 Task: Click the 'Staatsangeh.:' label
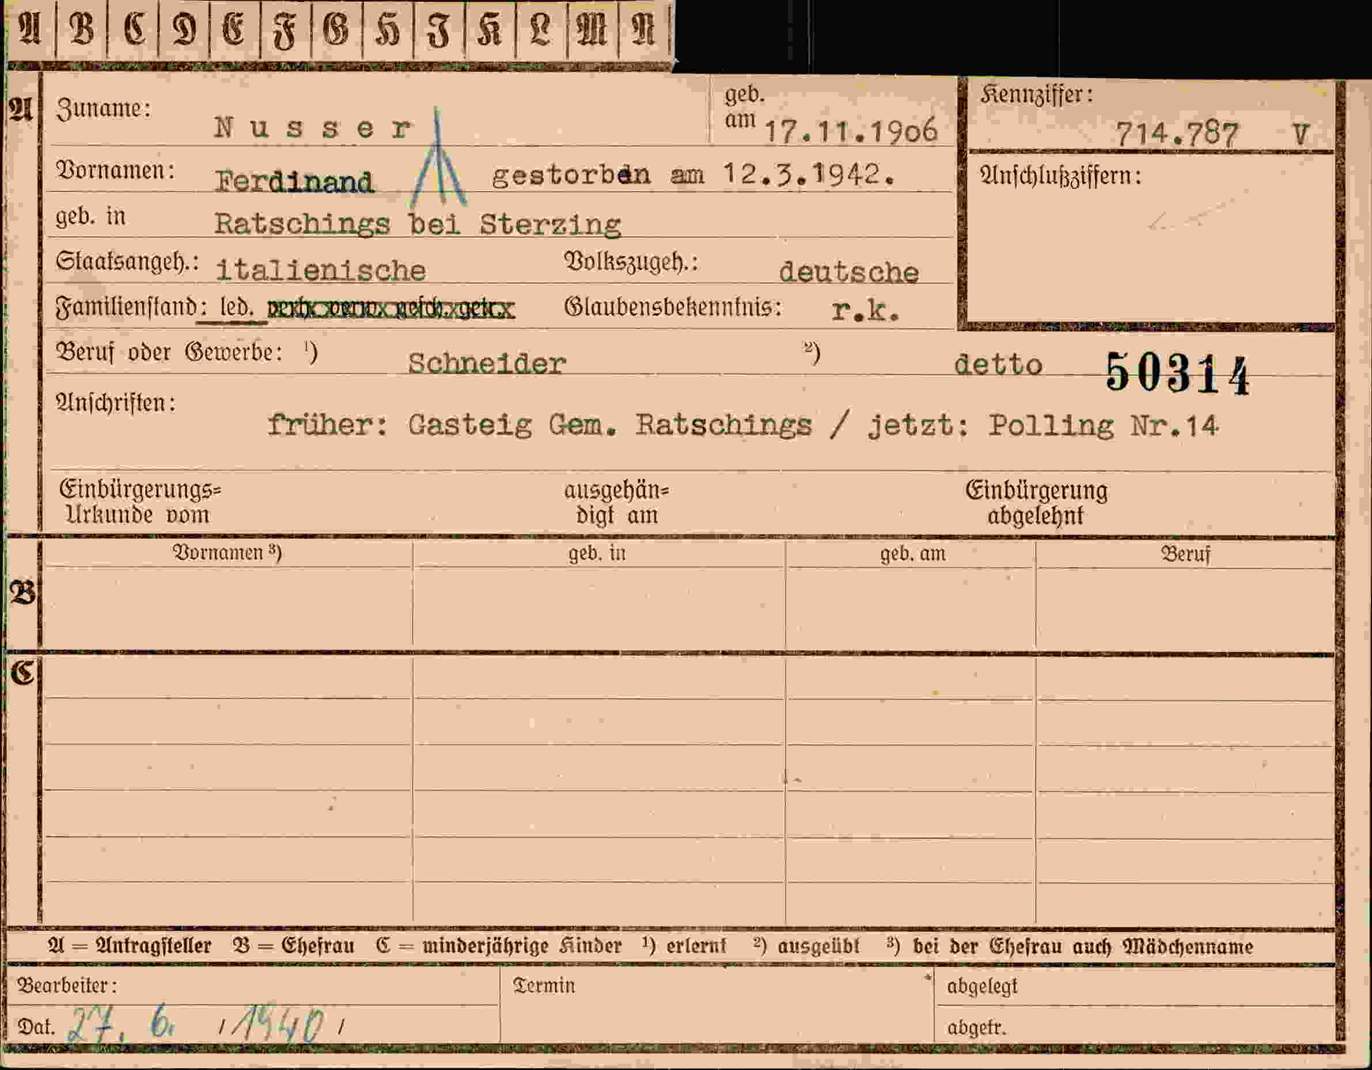(x=127, y=261)
